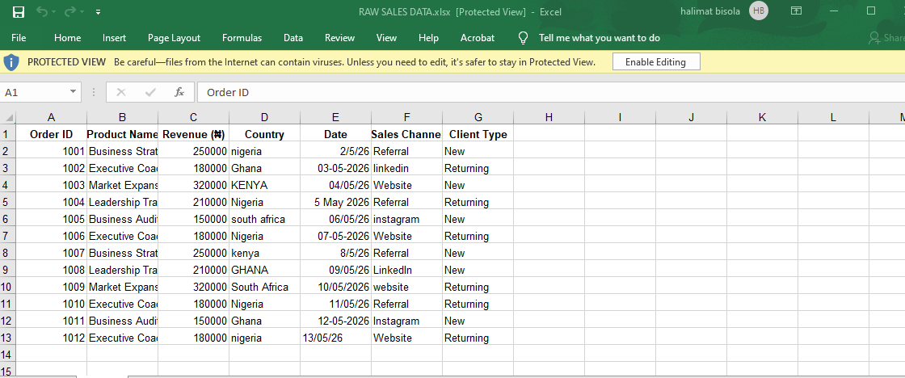This screenshot has width=905, height=378.
Task: Click the Revenue (₦) header cell
Action: (193, 134)
